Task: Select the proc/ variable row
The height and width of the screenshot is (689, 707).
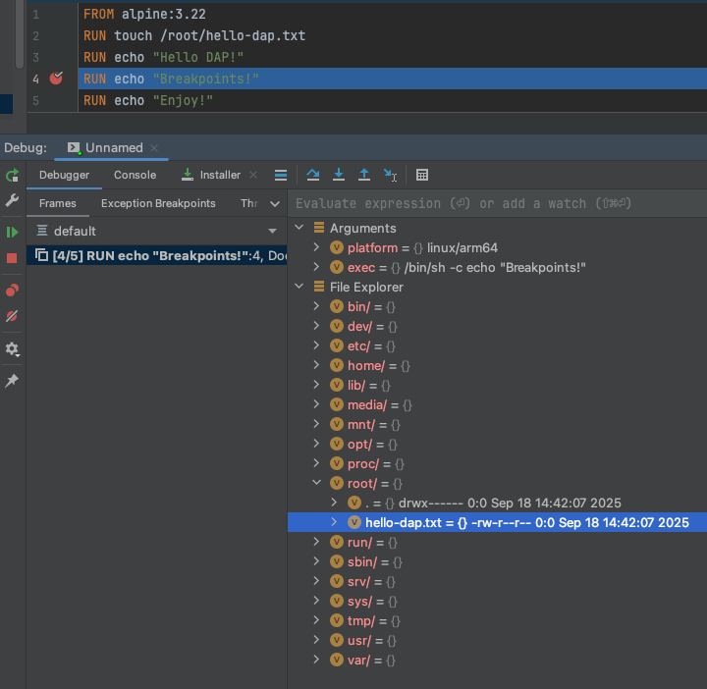Action: tap(497, 463)
